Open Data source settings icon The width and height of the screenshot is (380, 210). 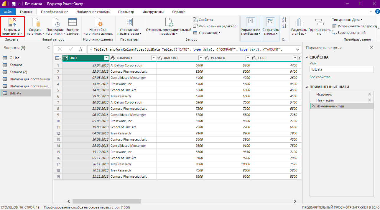click(98, 23)
